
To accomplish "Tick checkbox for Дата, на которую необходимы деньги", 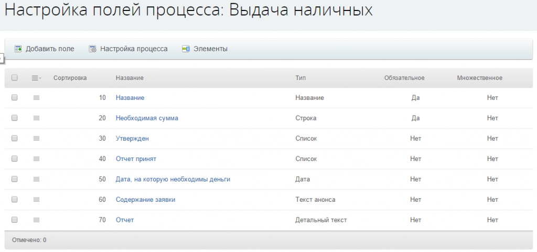I will 14,179.
